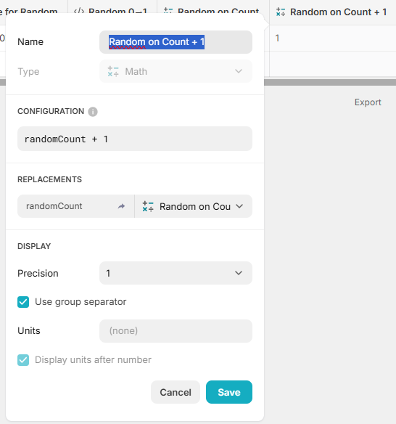Click the Random on Count column header
This screenshot has width=396, height=424.
213,7
